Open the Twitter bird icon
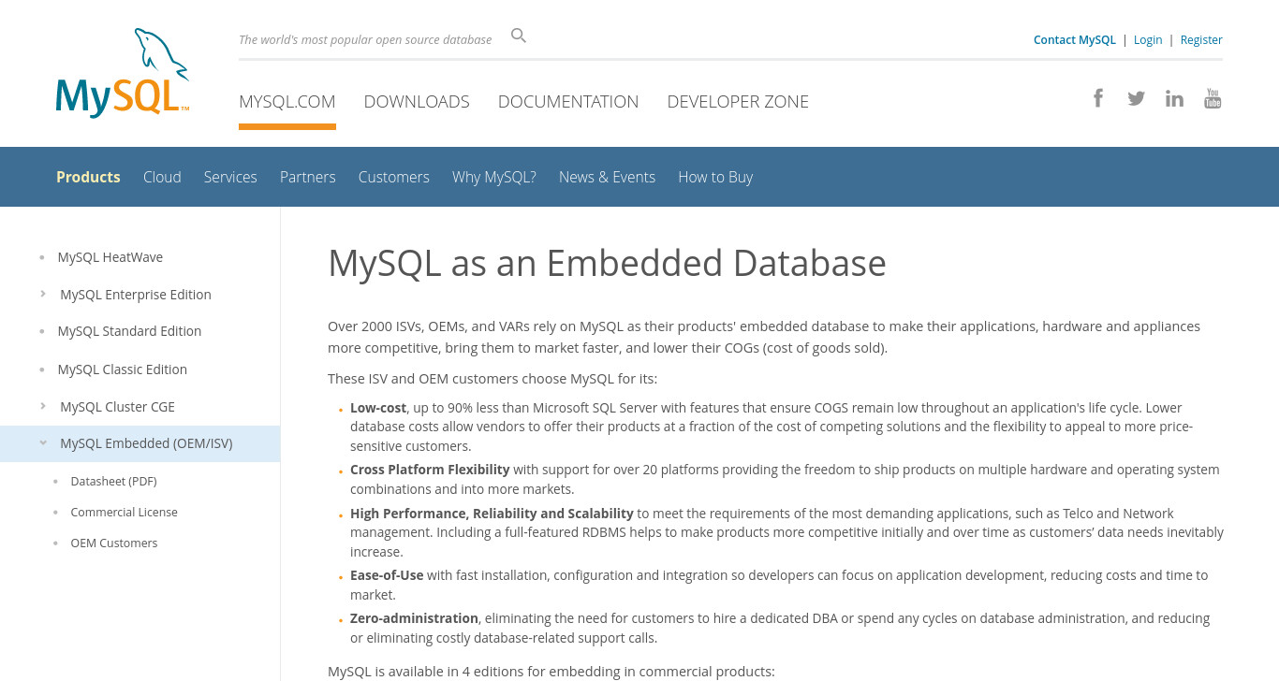The image size is (1279, 681). [x=1136, y=98]
